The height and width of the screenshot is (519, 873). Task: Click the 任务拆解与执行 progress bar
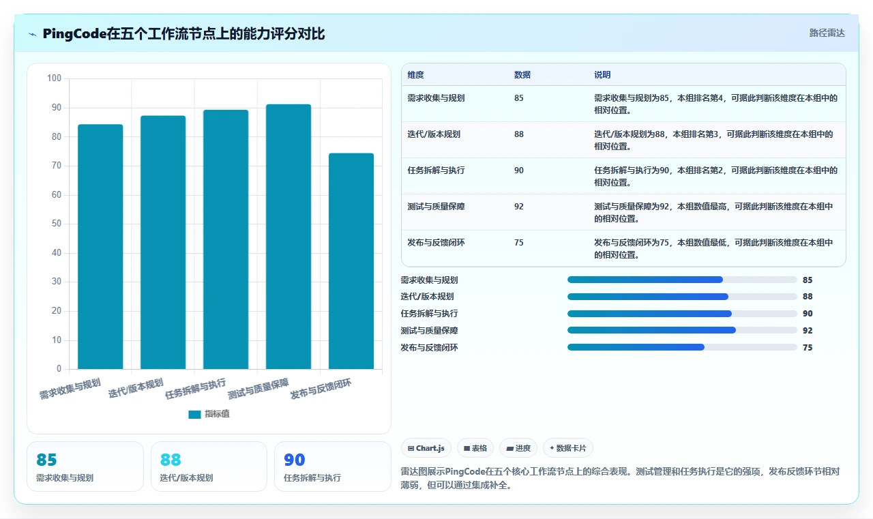pos(682,314)
